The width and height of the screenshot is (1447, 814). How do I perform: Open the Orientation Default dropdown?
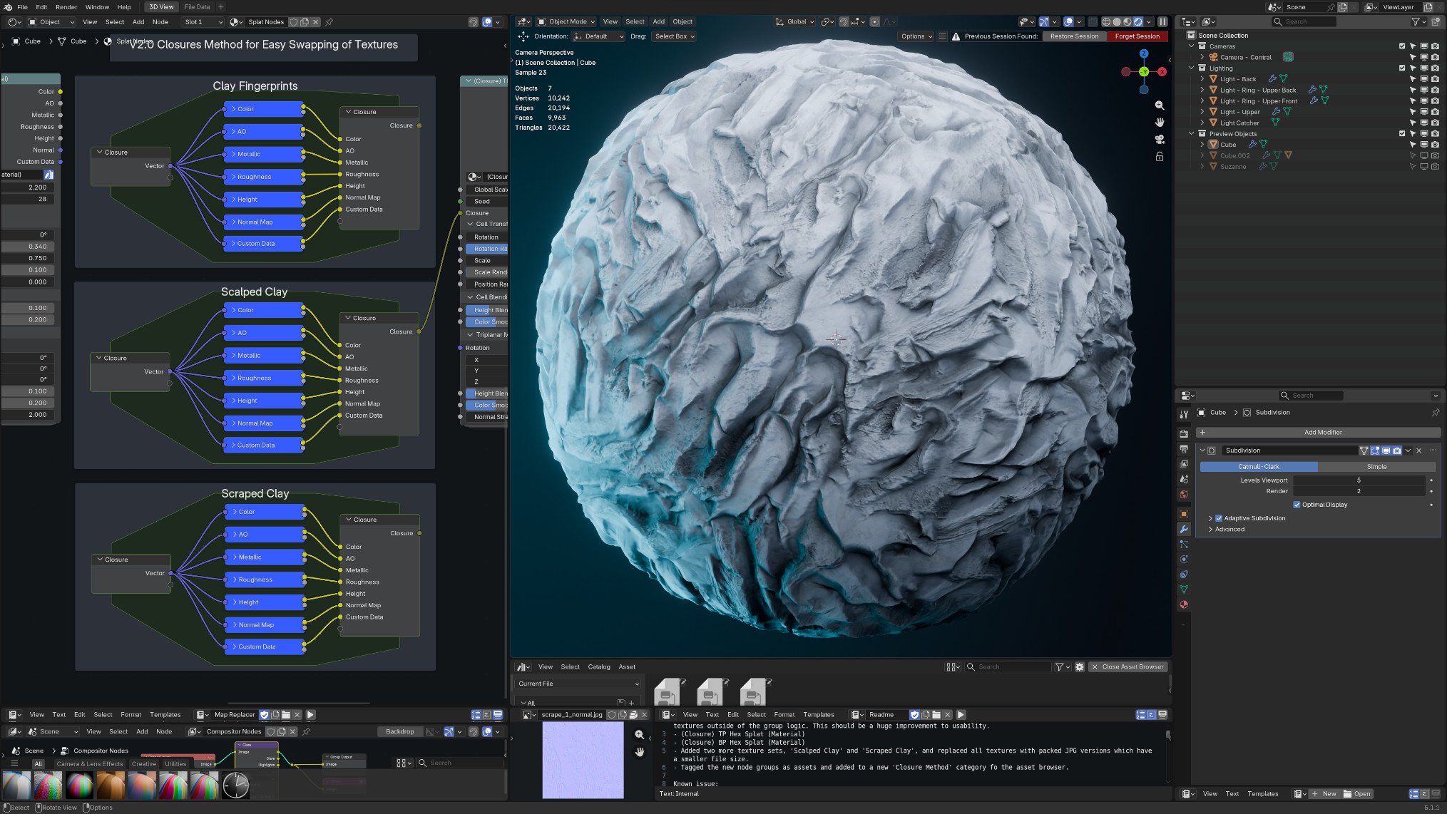point(598,36)
